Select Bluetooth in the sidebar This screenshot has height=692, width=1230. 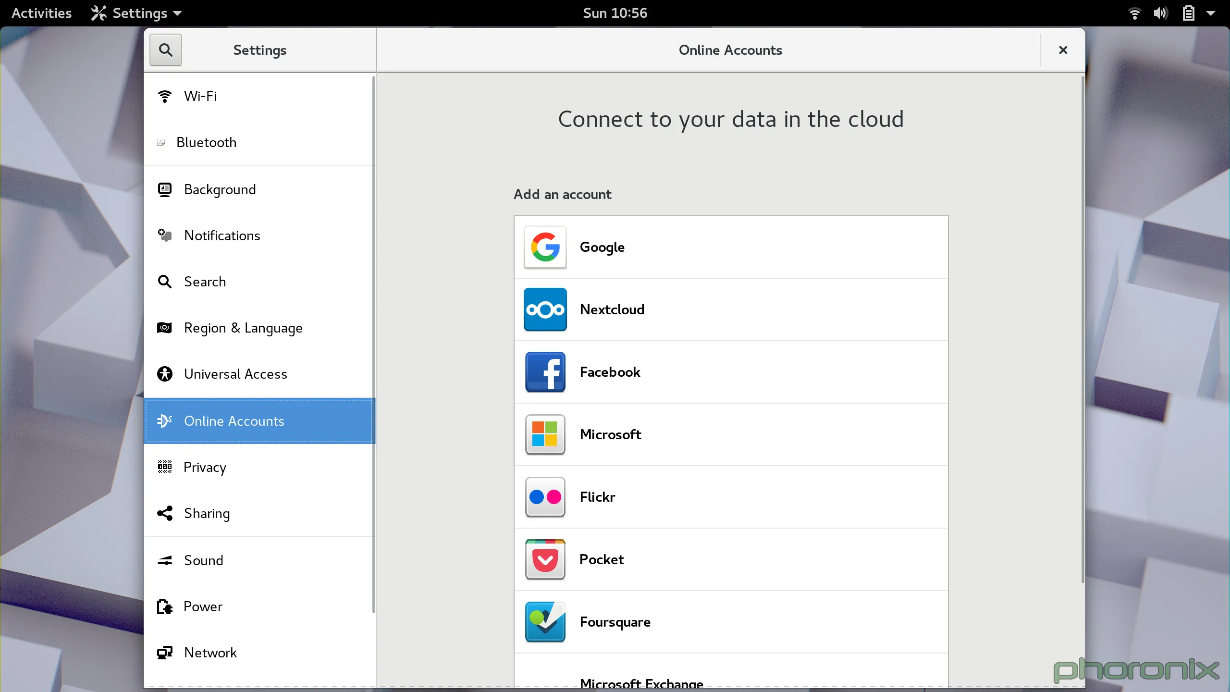click(258, 142)
